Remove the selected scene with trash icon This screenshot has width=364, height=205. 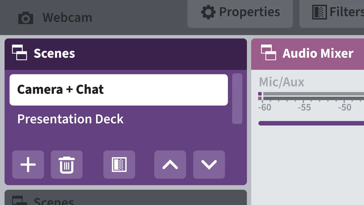(67, 164)
